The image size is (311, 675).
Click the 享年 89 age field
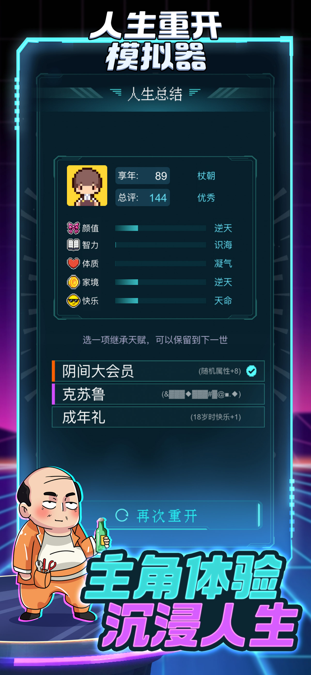click(143, 176)
